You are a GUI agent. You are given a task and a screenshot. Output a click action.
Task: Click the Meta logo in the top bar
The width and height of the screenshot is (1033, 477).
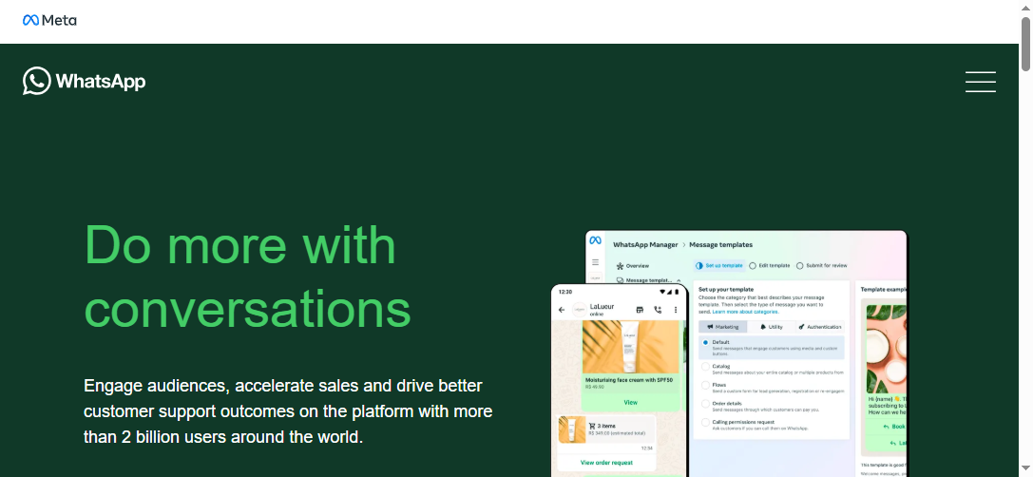click(x=49, y=20)
